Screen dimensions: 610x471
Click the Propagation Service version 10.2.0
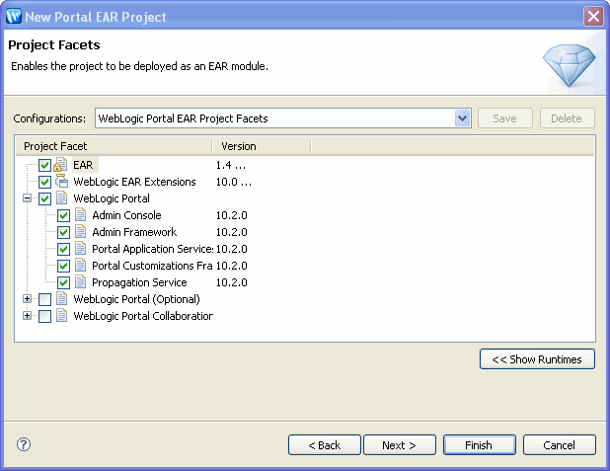tap(232, 282)
